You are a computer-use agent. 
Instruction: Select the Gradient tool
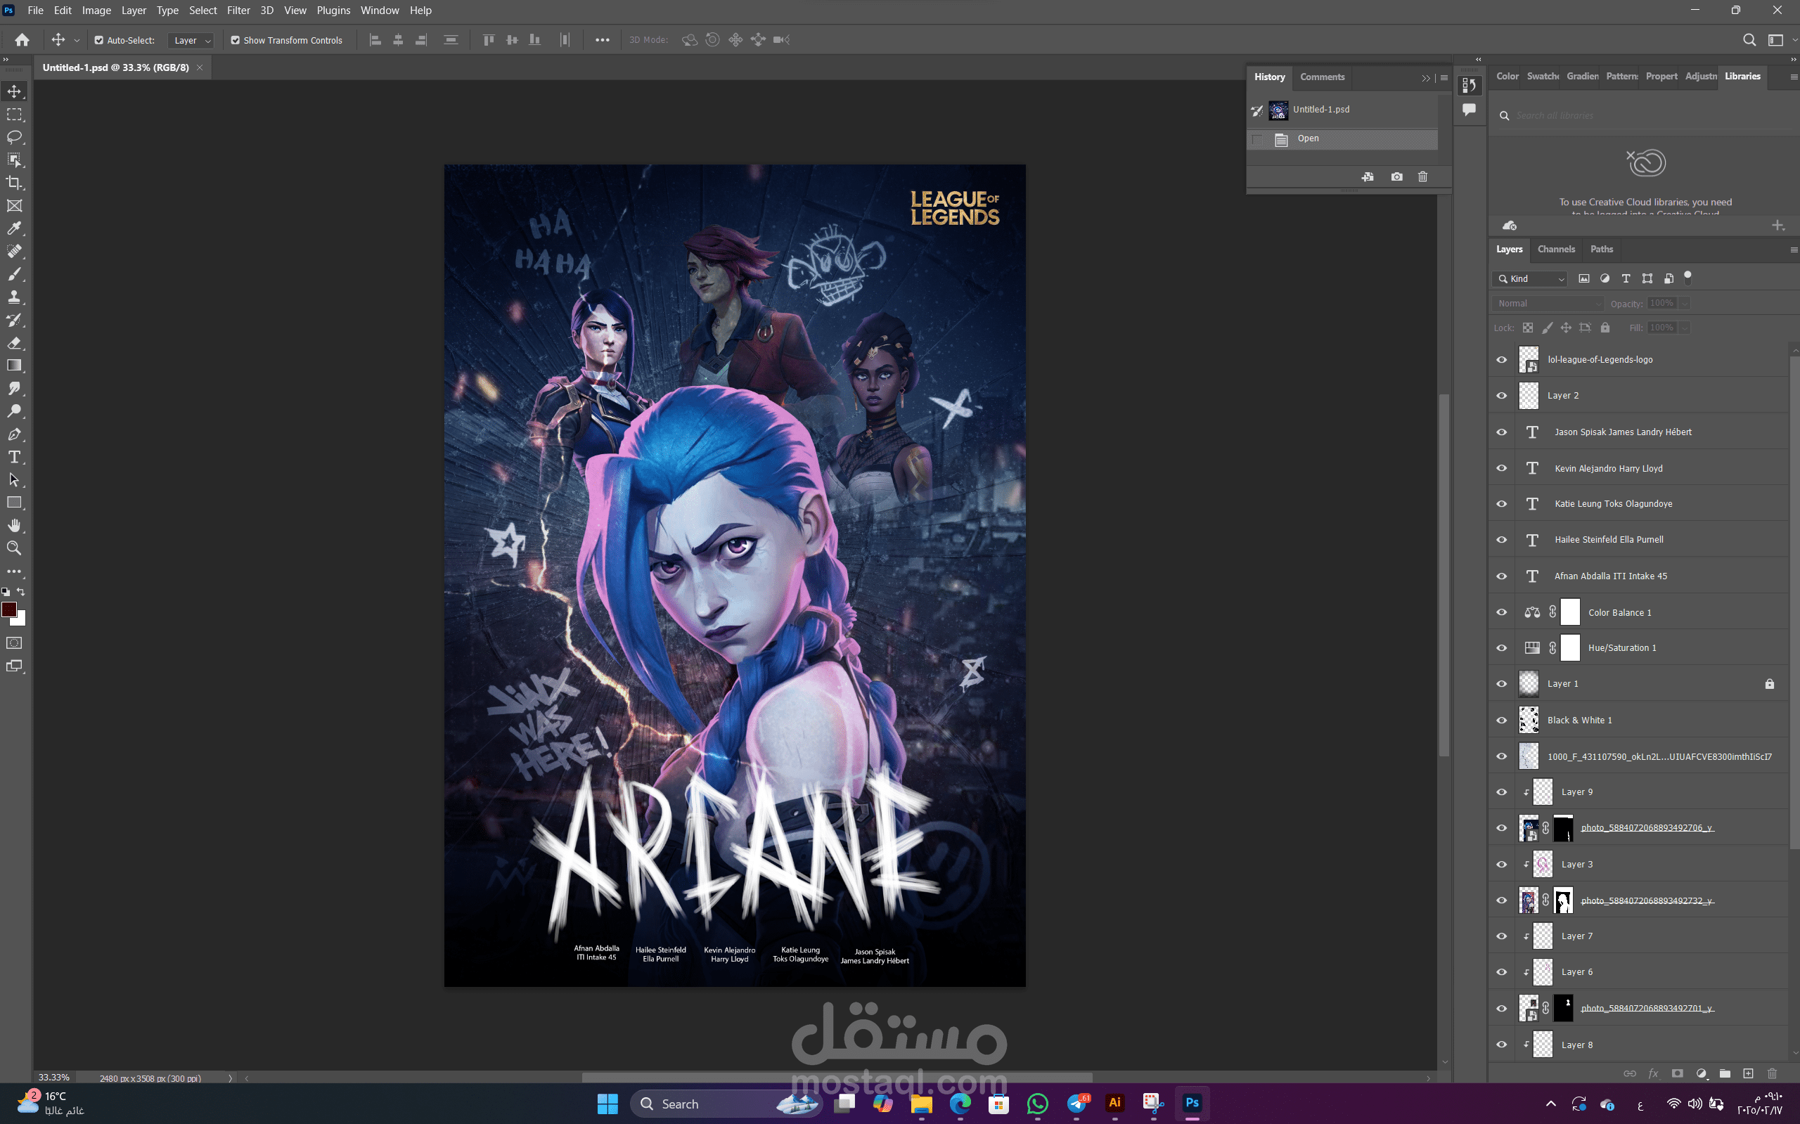(x=14, y=366)
